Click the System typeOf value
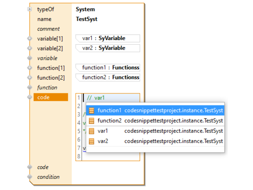The image size is (253, 190). coord(85,9)
